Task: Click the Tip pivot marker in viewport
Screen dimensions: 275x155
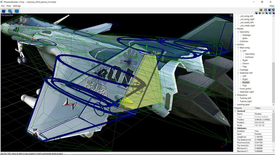Action: [x=155, y=54]
